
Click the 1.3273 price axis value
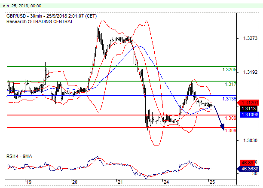click(250, 38)
